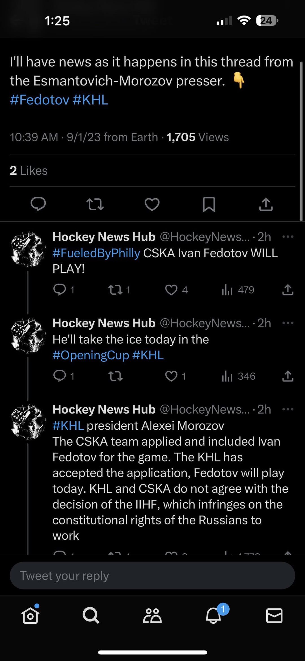
Task: Open more options on the Alexei Morozov tweet
Action: pos(288,409)
